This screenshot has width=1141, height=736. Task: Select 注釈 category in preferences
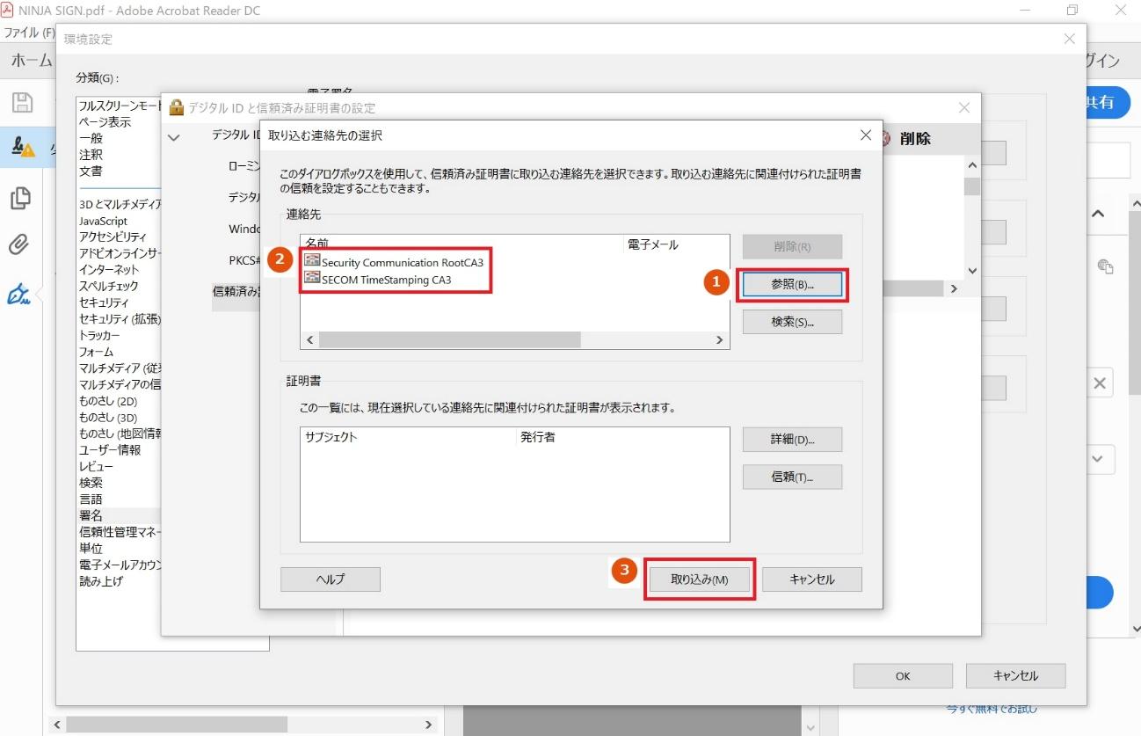tap(91, 155)
